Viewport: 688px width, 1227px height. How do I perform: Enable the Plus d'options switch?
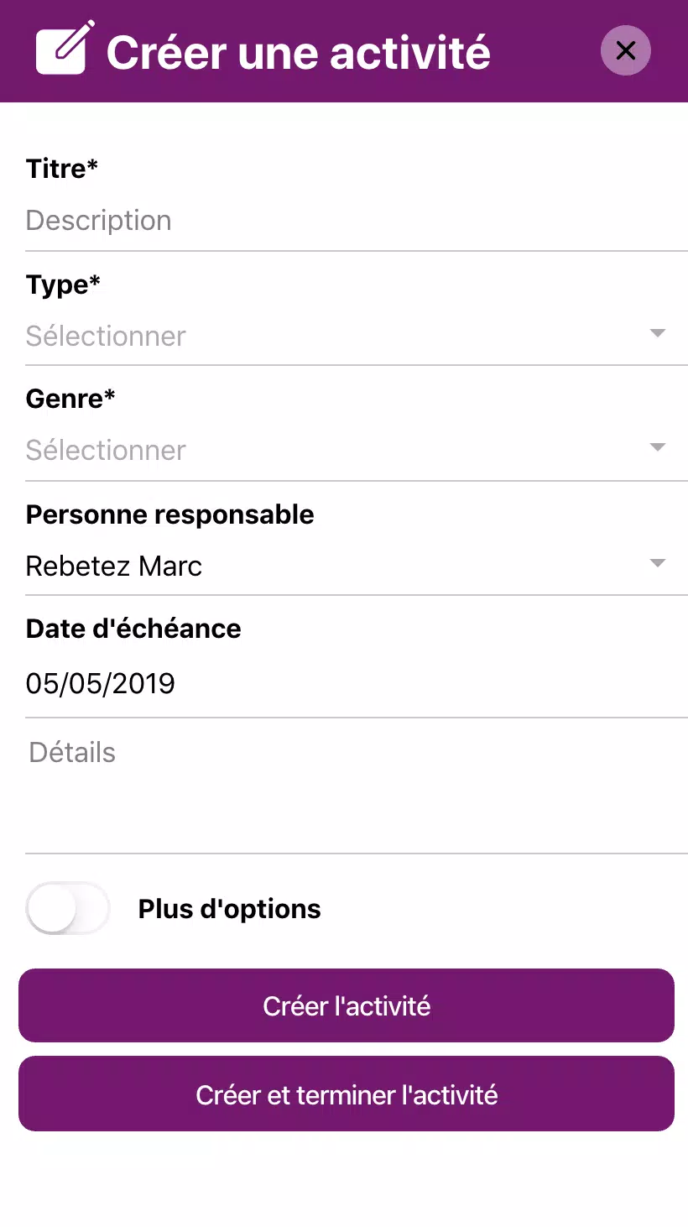(x=68, y=908)
